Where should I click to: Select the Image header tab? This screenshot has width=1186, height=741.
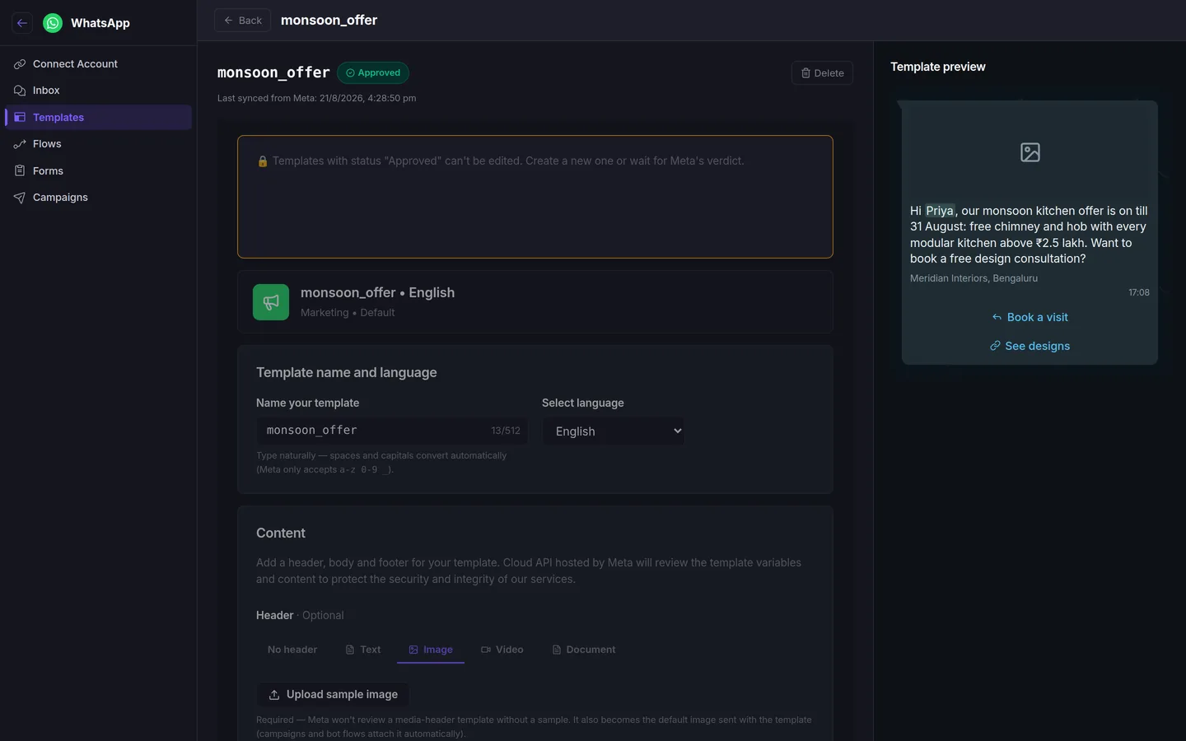point(431,650)
